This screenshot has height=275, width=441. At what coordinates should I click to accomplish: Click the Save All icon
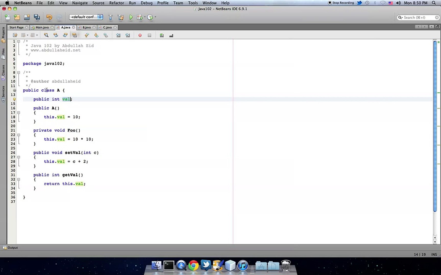[x=37, y=17]
